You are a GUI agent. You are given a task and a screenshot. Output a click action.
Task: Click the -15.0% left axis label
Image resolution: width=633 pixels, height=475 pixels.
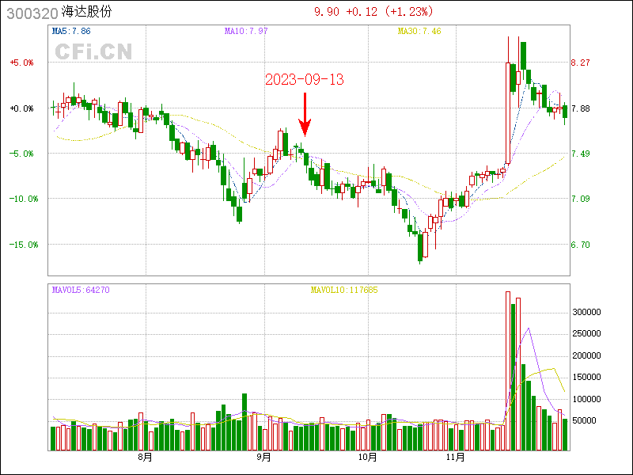(x=23, y=245)
